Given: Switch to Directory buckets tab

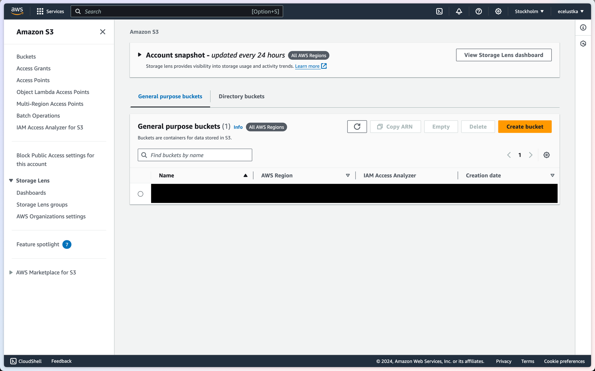Looking at the screenshot, I should pos(241,96).
